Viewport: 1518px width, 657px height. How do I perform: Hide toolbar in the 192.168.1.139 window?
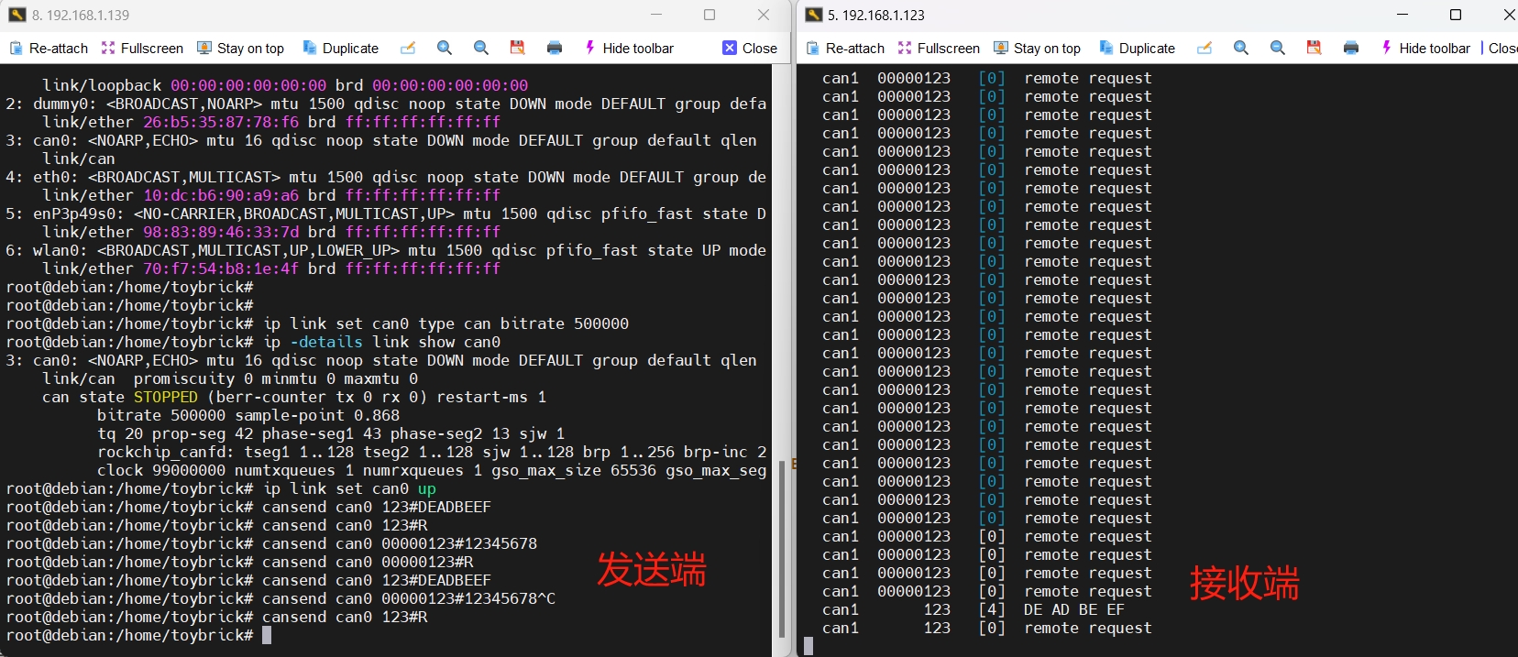click(x=629, y=48)
